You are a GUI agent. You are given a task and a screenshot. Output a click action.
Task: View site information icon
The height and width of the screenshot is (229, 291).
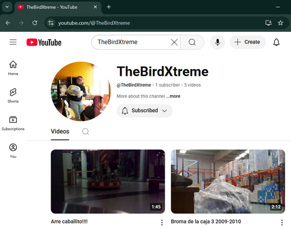(51, 23)
